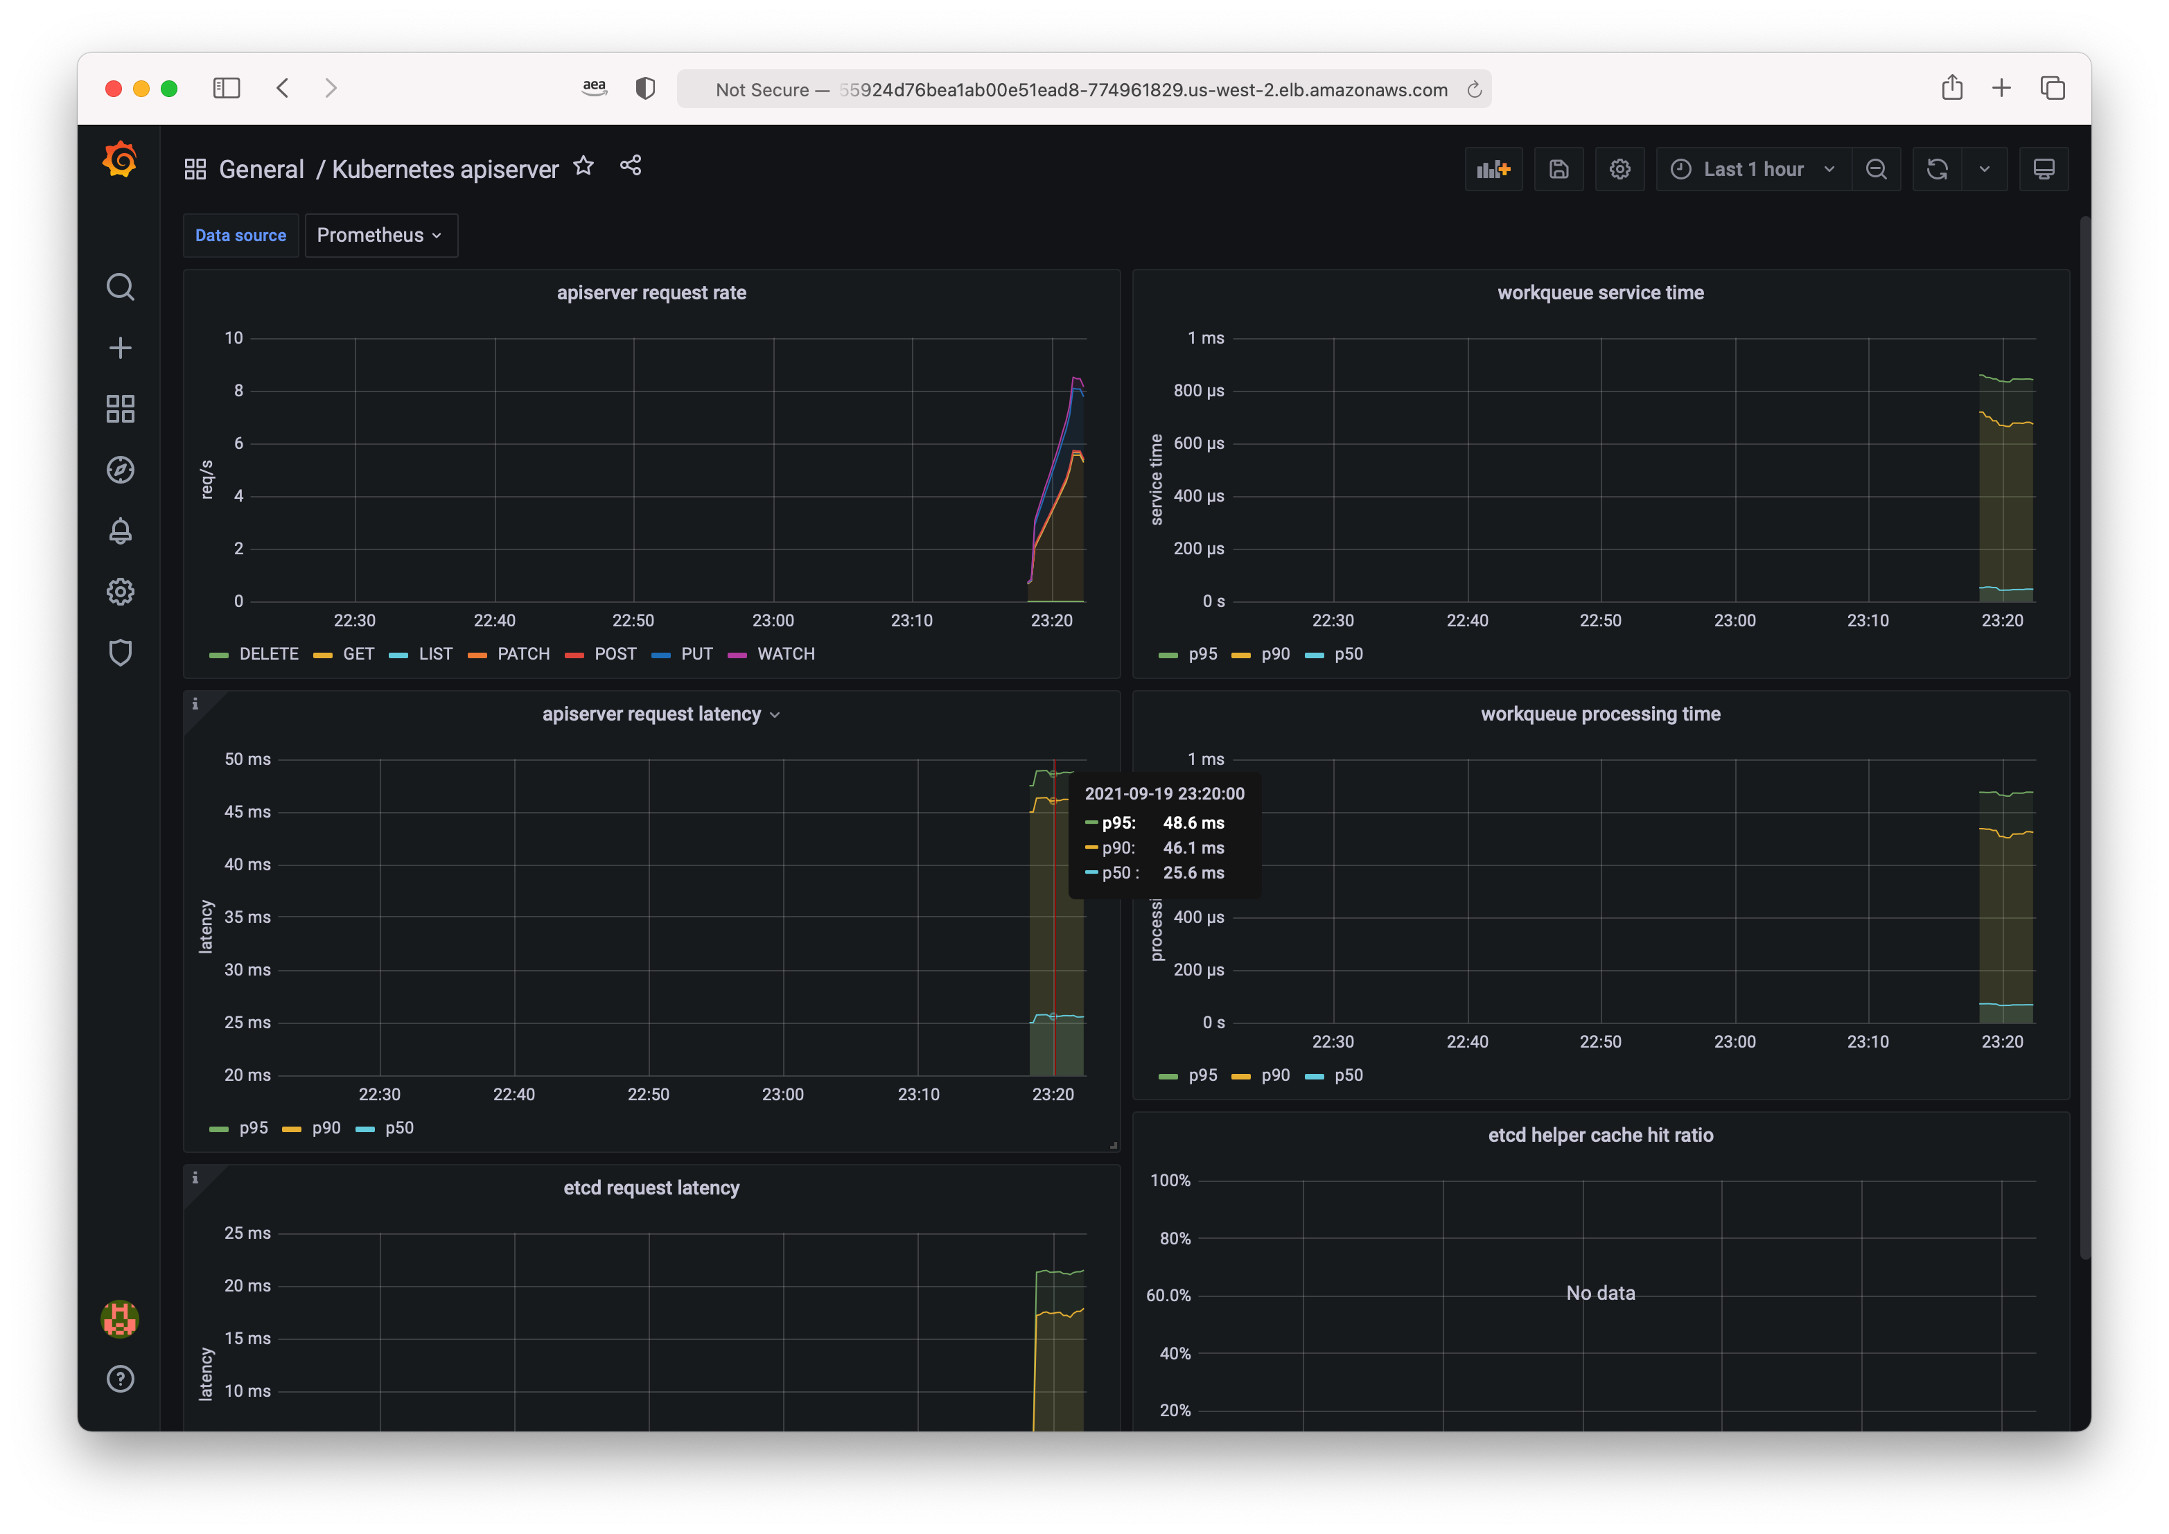Add a new panel to dashboard

tap(1493, 169)
